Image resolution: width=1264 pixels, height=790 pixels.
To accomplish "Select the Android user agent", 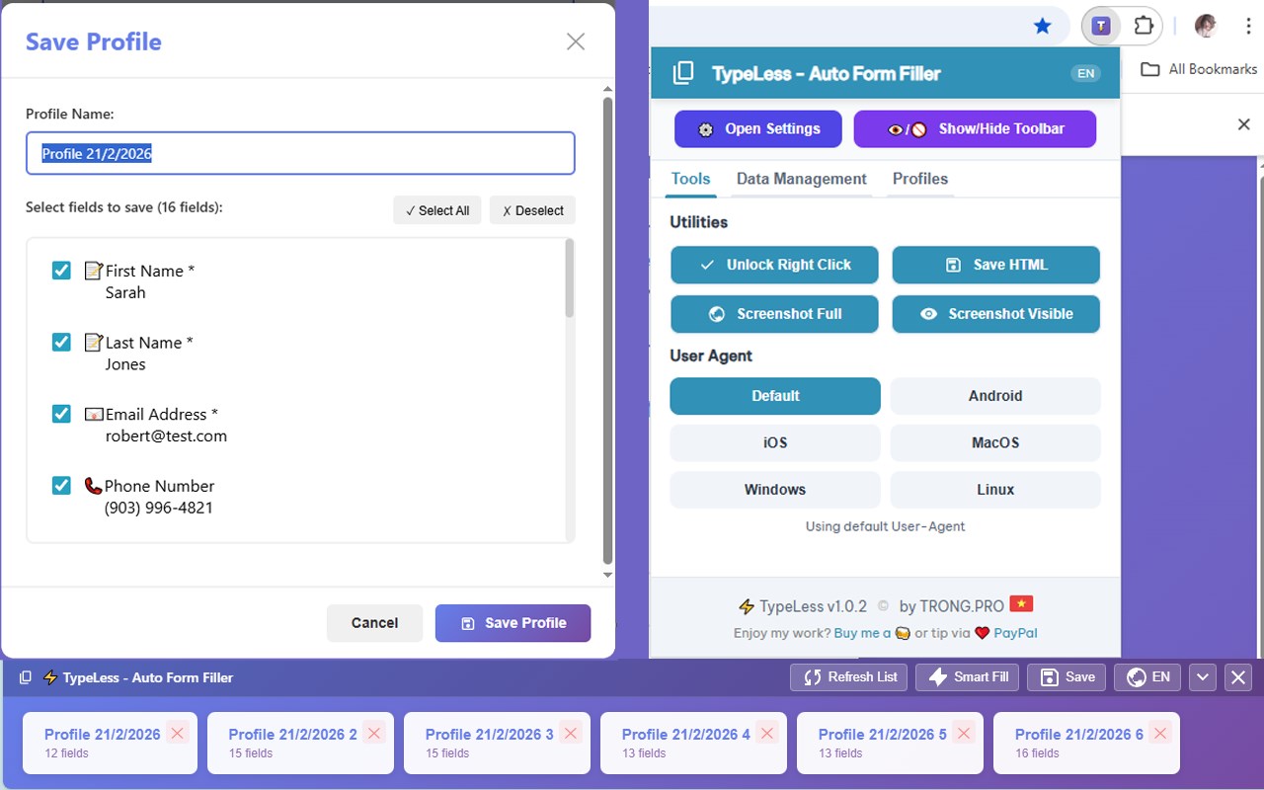I will pyautogui.click(x=995, y=396).
